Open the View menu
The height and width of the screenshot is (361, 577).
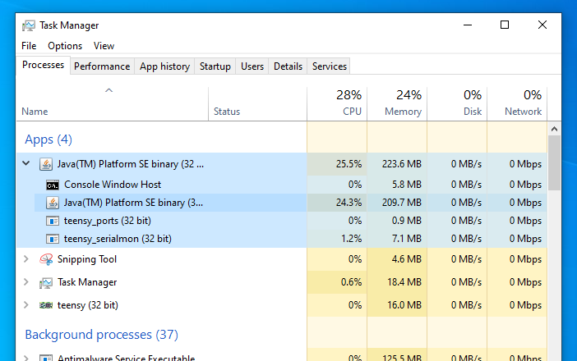click(x=104, y=46)
